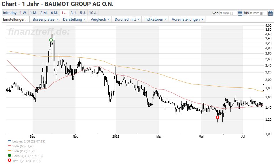
Task: Open calendar picker for 'von' date
Action: coord(240,13)
